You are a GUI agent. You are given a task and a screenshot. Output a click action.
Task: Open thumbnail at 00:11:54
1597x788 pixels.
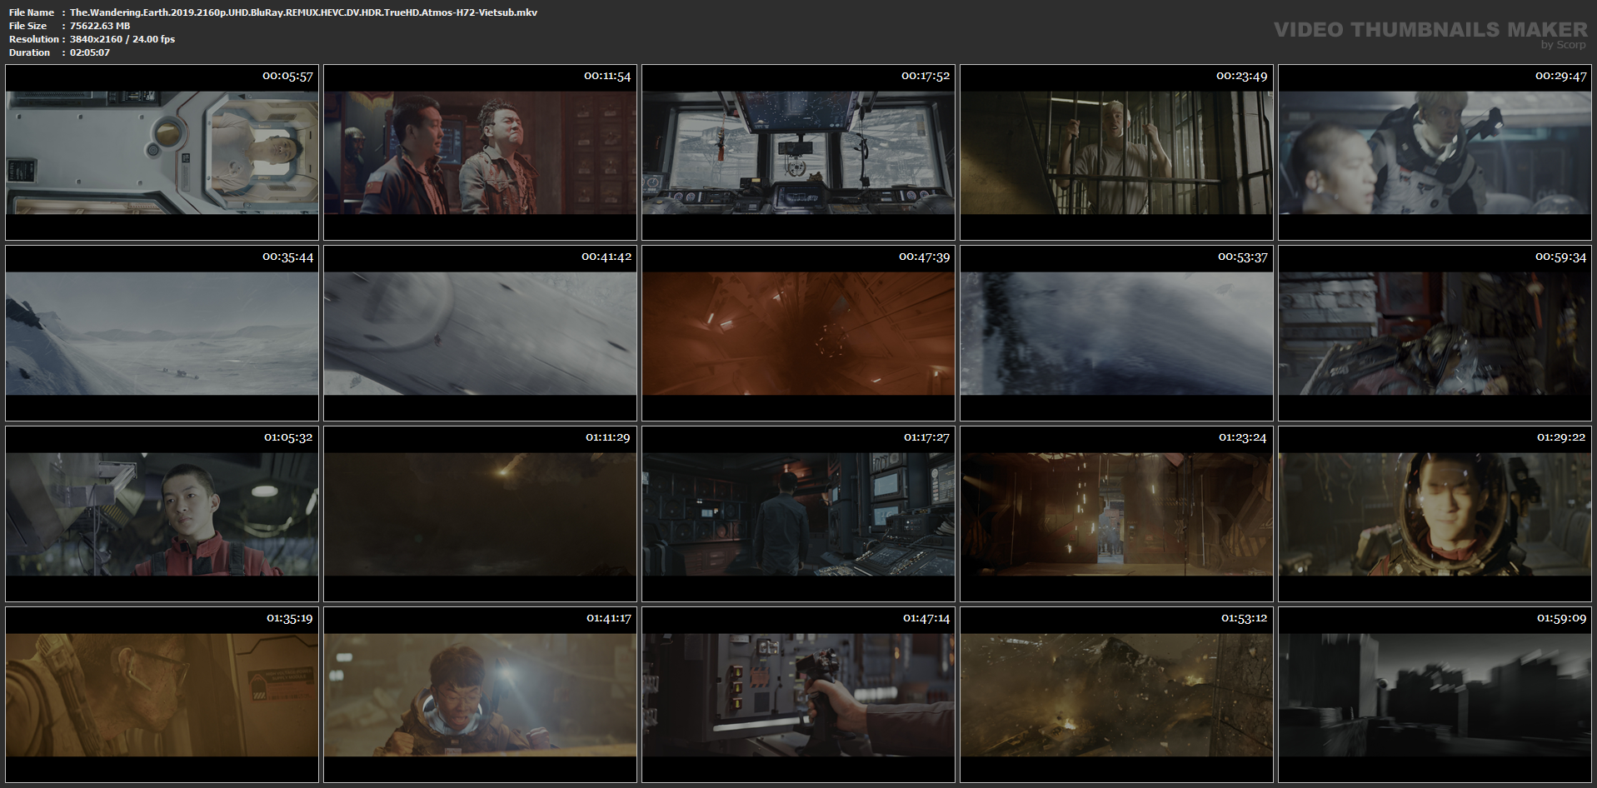(480, 152)
